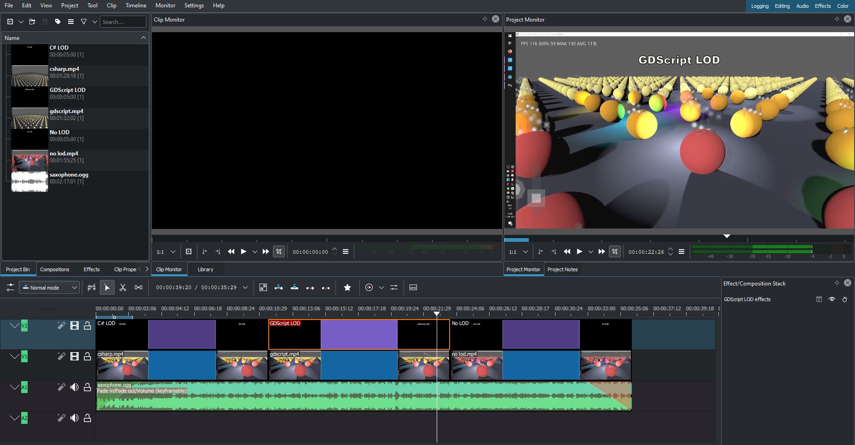This screenshot has width=855, height=445.
Task: Open the subtitle tool icon
Action: pos(413,287)
